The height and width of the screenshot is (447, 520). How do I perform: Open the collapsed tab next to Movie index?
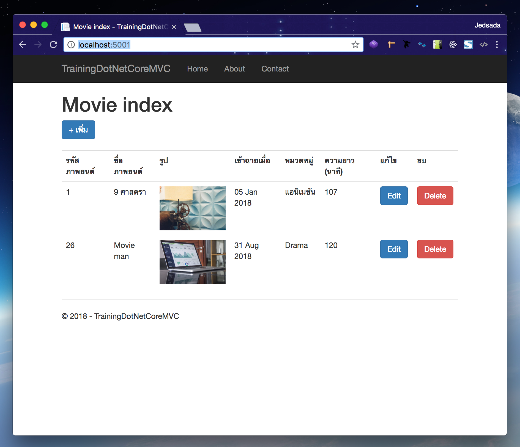[193, 27]
